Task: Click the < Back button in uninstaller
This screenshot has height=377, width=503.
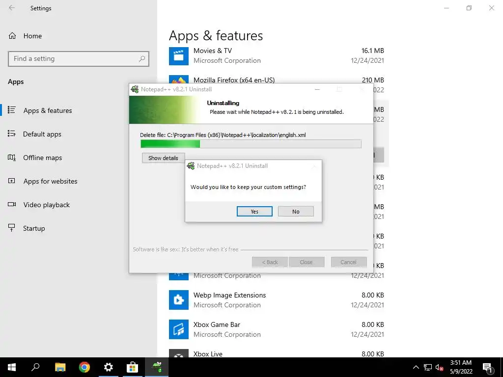Action: click(x=270, y=262)
